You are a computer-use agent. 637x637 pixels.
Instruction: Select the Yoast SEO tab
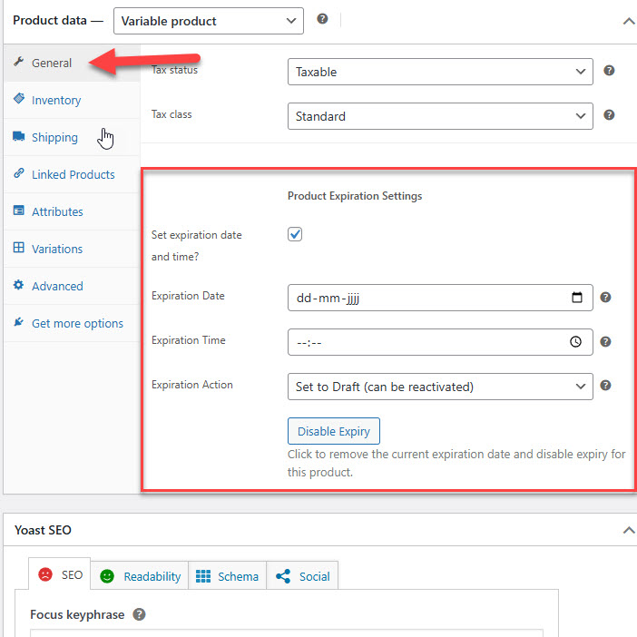[60, 575]
